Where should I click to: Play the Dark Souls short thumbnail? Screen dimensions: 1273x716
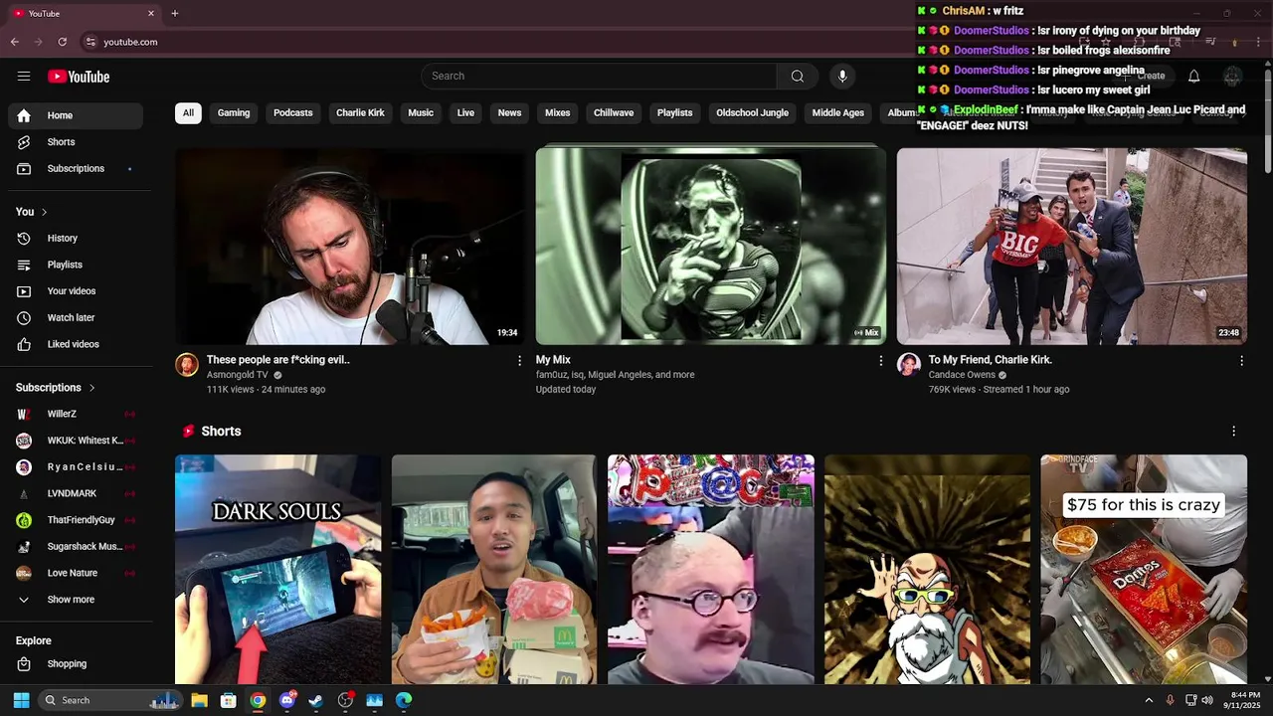pyautogui.click(x=277, y=570)
